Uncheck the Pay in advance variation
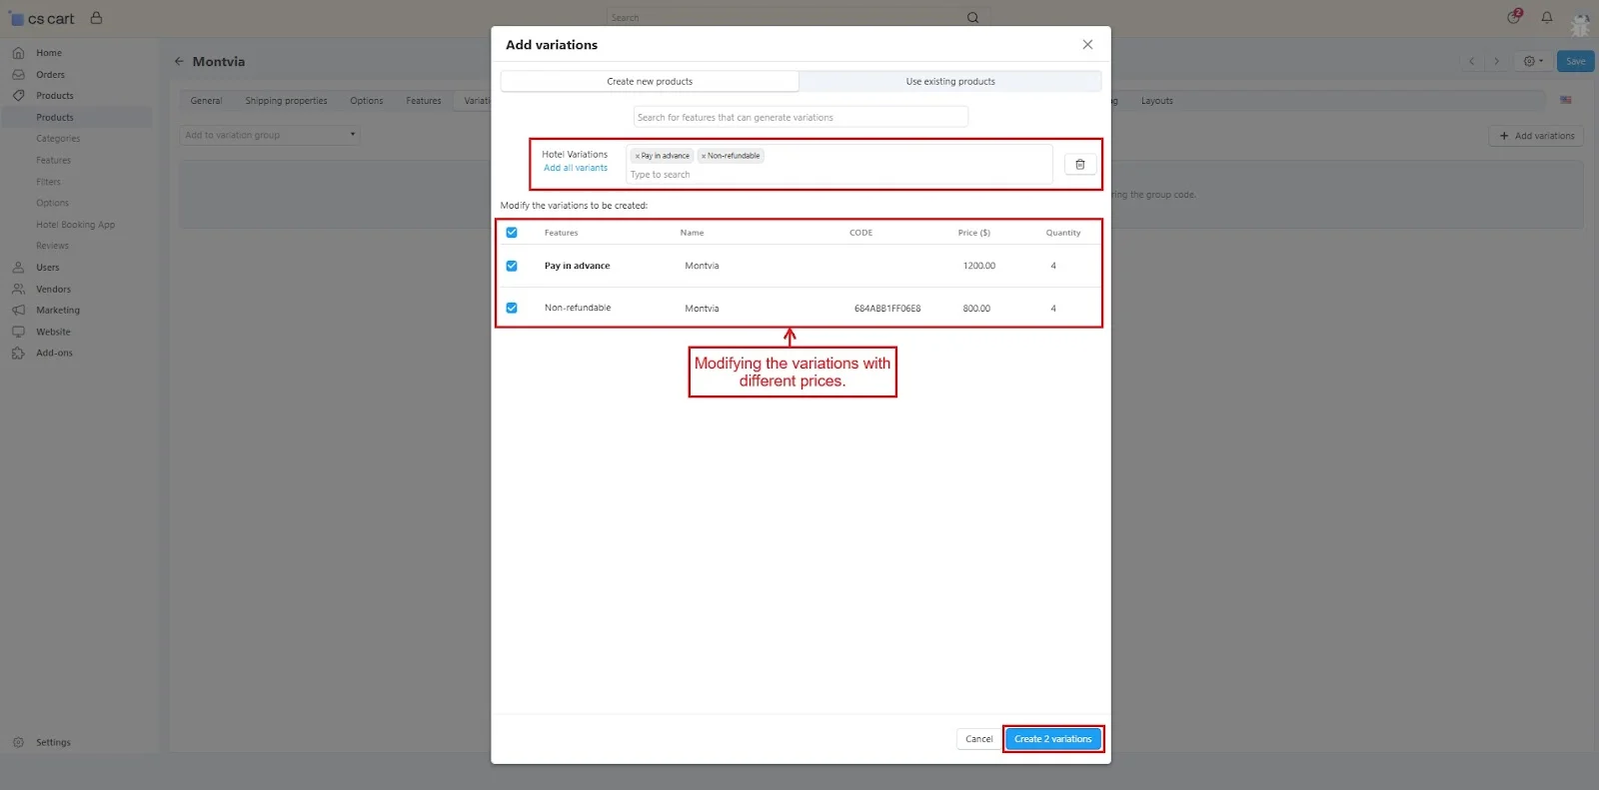 512,266
